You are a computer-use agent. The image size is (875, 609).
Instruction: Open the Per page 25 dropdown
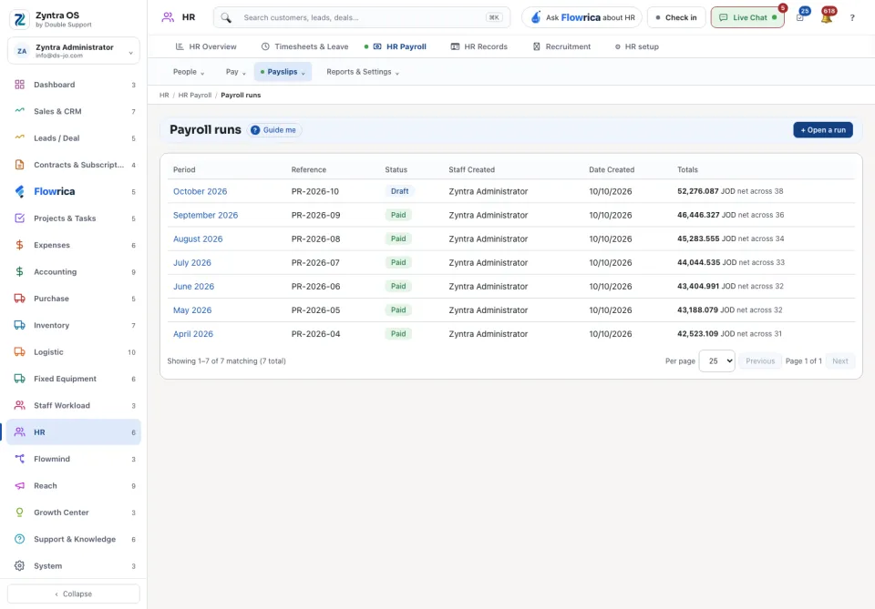[x=717, y=361]
